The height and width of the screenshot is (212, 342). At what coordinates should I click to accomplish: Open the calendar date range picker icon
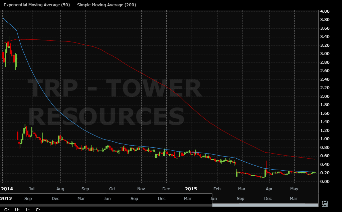coord(324,203)
